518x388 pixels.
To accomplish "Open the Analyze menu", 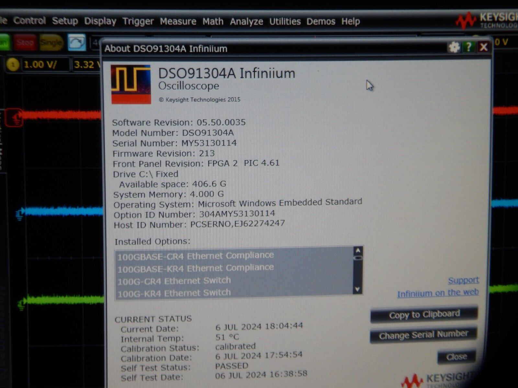I will coord(246,21).
